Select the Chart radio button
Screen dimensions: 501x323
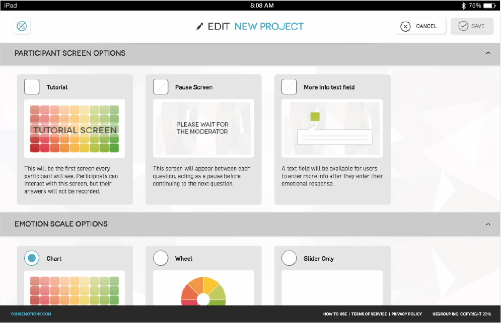(x=32, y=258)
